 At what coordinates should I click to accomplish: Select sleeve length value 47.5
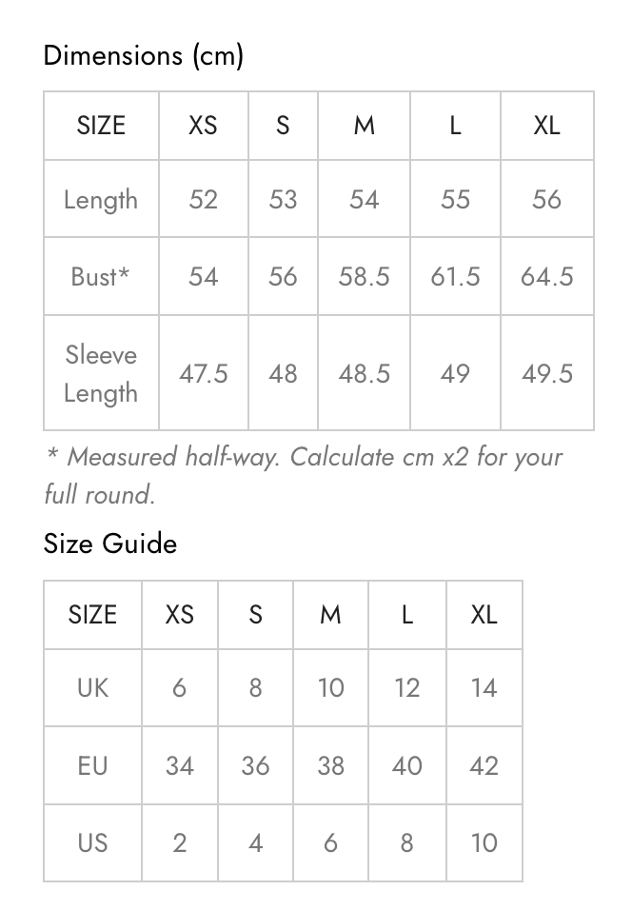tap(203, 374)
